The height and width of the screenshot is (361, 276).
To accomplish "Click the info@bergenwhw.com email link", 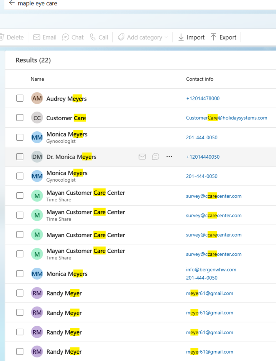I will [x=211, y=270].
